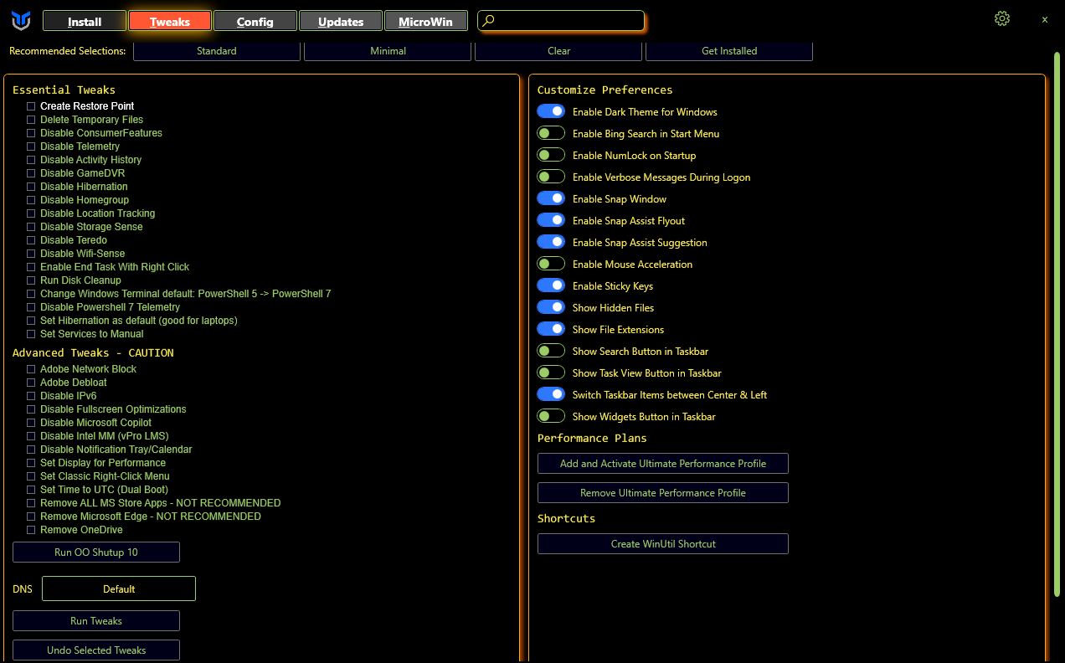Check Disable Wifi-Sense
This screenshot has height=663, width=1065.
pyautogui.click(x=31, y=254)
